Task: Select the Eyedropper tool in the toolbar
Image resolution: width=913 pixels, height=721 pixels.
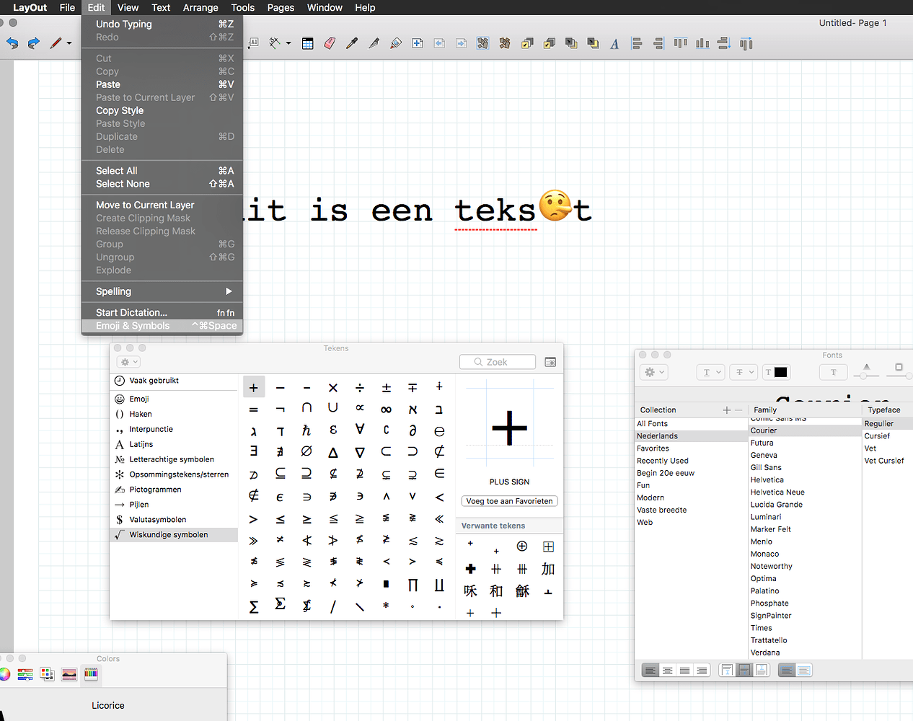Action: (352, 43)
